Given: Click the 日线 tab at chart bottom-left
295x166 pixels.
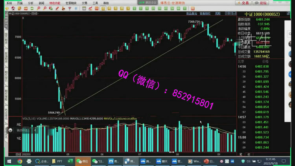Looking at the screenshot, I should 17,154.
